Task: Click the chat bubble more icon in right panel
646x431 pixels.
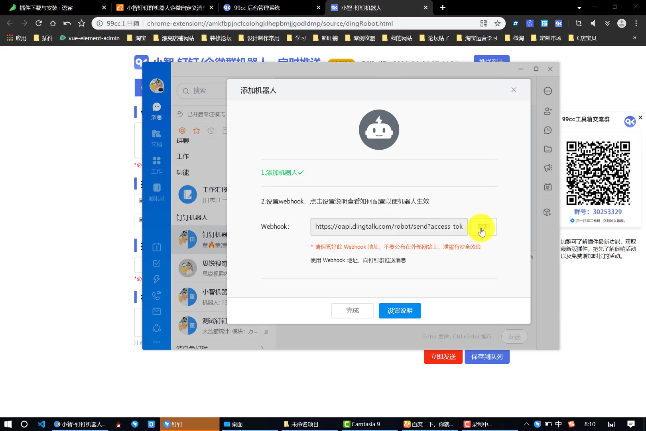Action: point(548,91)
